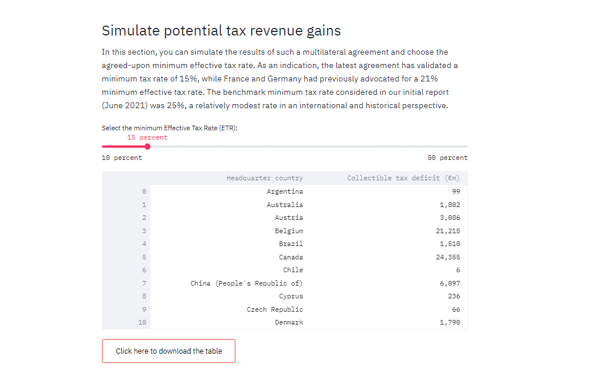This screenshot has width=599, height=374.
Task: Click the Argentina table row
Action: (x=286, y=191)
